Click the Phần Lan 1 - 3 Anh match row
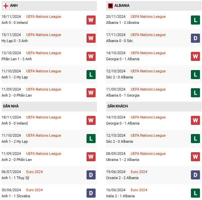The height and width of the screenshot is (200, 202). [49, 56]
